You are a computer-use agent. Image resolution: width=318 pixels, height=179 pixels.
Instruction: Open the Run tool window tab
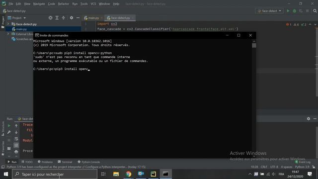coord(12,162)
